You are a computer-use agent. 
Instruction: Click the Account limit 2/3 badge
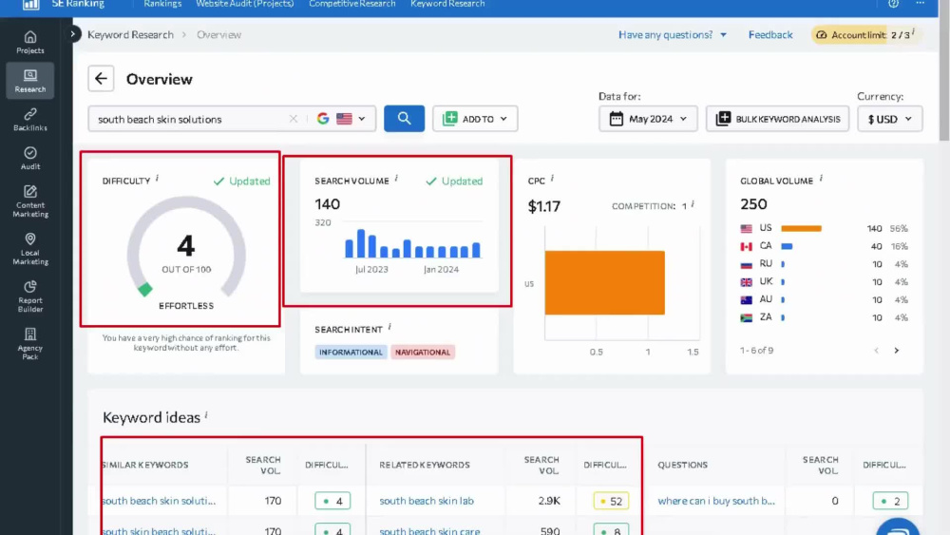tap(866, 34)
